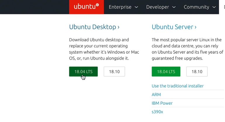Select the Ubuntu Server 18.10 button
The height and width of the screenshot is (122, 225).
[197, 72]
